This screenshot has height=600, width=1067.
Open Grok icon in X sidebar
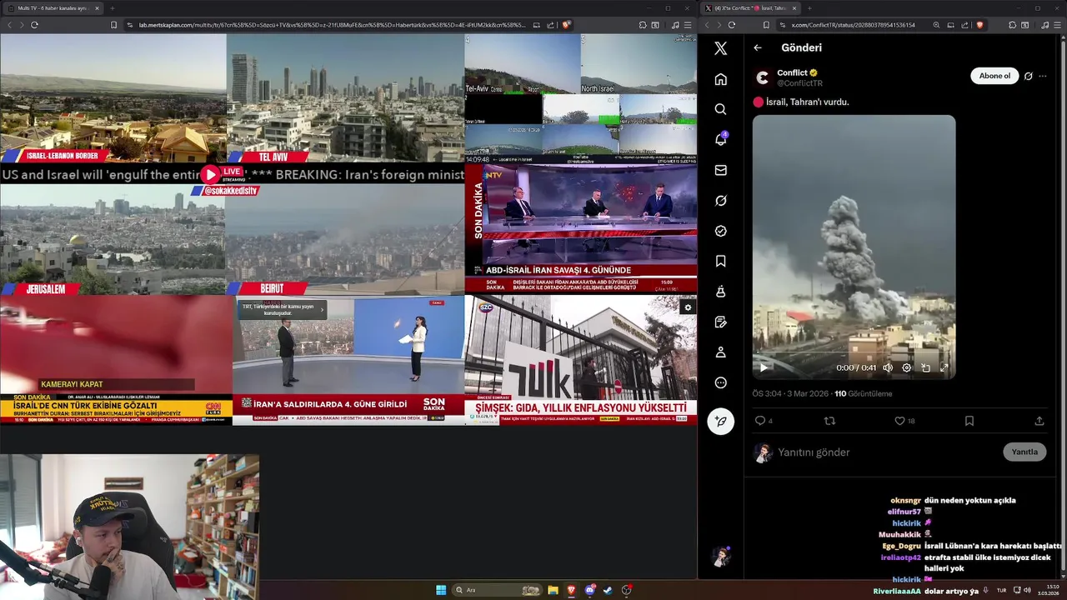pos(721,201)
